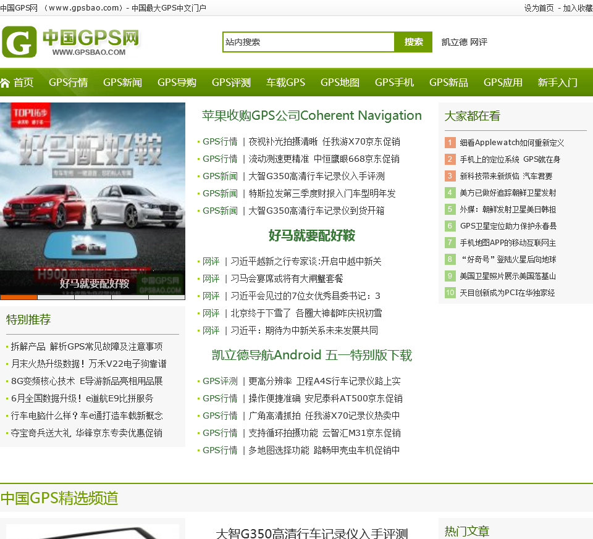Image resolution: width=593 pixels, height=539 pixels.
Task: Open ranked item 3 新科技带来新烦恼 汽车君要
Action: pos(506,176)
